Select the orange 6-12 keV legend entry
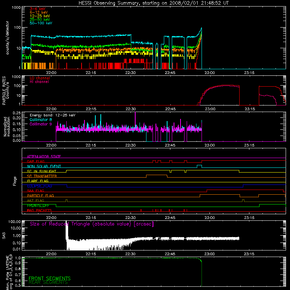This screenshot has width=290, height=290. pos(39,12)
